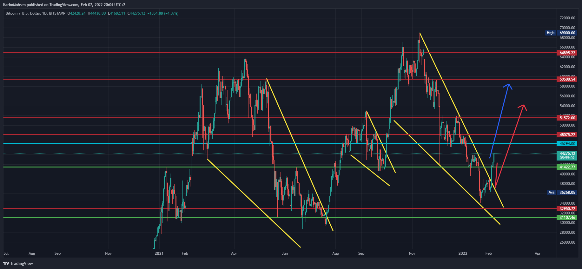Select the red 59500.54 price label
Image resolution: width=582 pixels, height=269 pixels.
(x=567, y=79)
